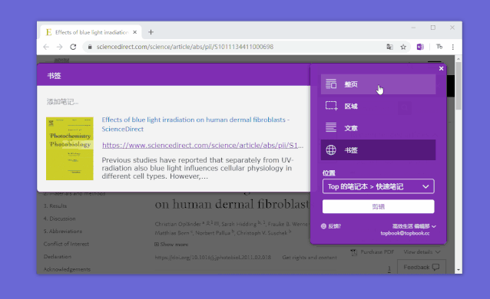This screenshot has height=299, width=490.
Task: Open the Declaration section link
Action: (x=57, y=257)
